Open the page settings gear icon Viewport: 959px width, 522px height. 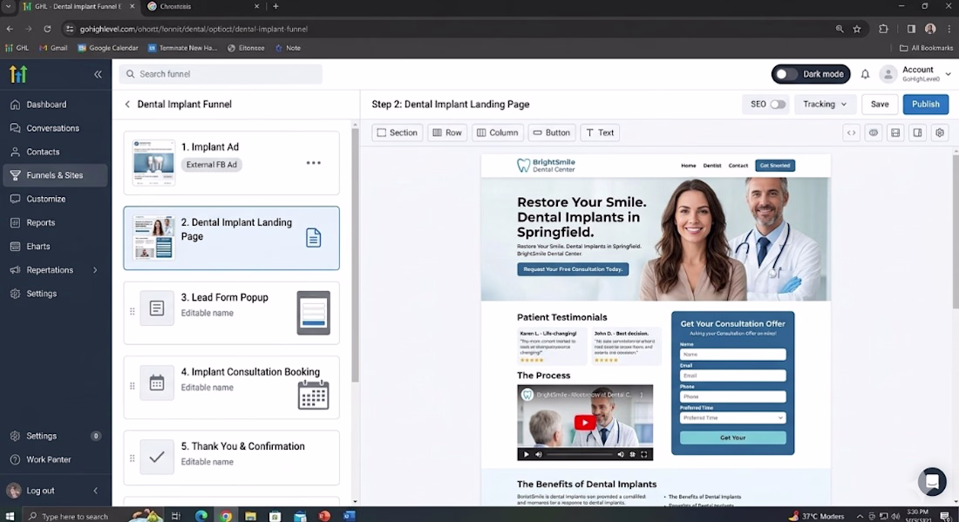coord(940,132)
